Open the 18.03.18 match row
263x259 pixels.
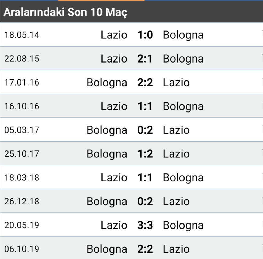[x=131, y=177]
